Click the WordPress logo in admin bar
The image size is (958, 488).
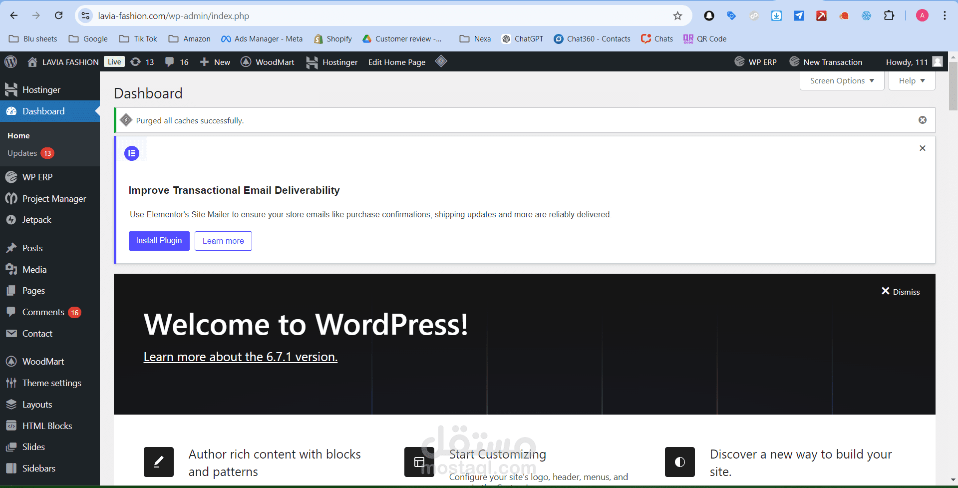(10, 62)
